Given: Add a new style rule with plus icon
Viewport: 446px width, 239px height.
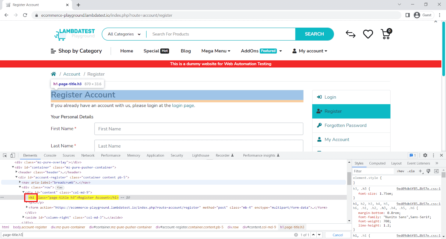Looking at the screenshot, I should click(420, 171).
